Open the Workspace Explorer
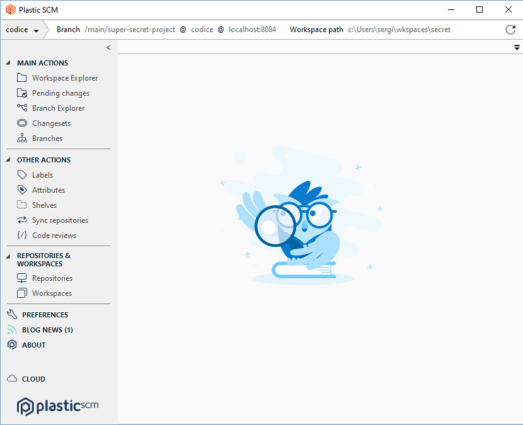Viewport: 523px width, 425px height. pos(64,77)
